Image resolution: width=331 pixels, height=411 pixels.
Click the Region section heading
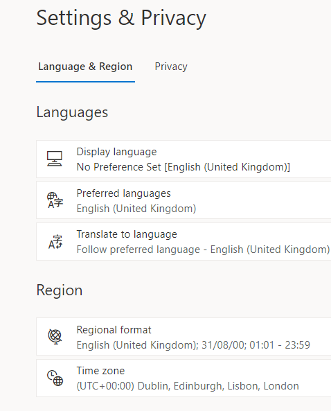tap(60, 290)
